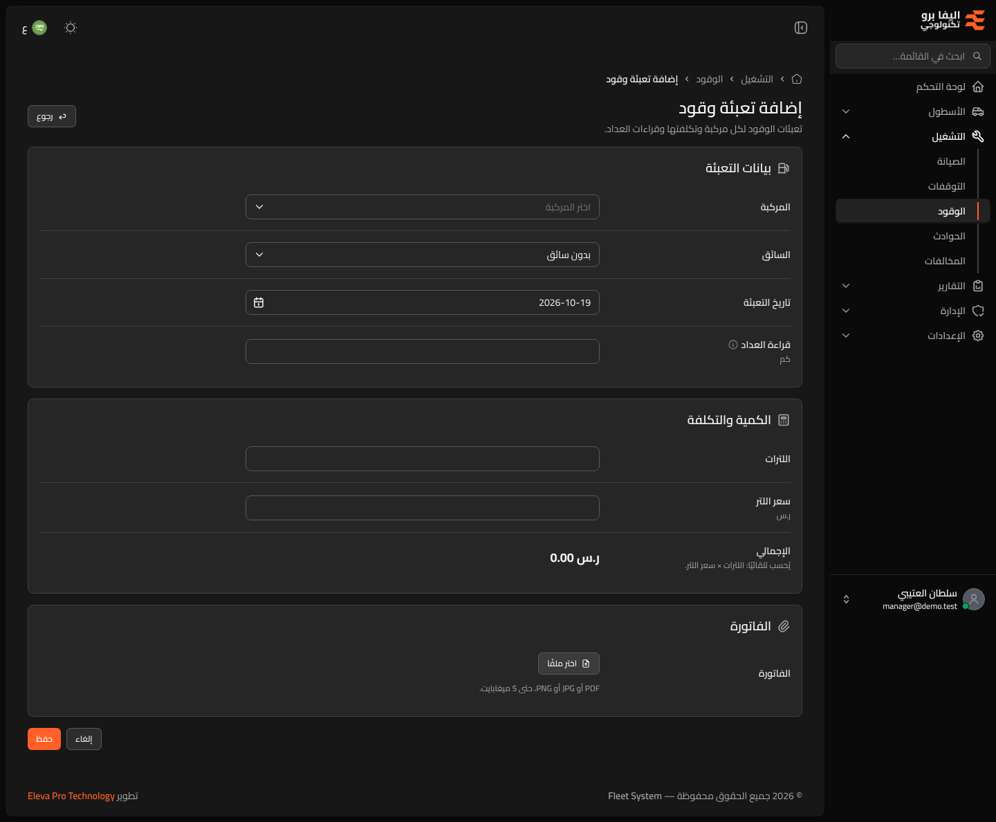Open لوحة التحكم dashboard menu item
The image size is (996, 822).
913,86
